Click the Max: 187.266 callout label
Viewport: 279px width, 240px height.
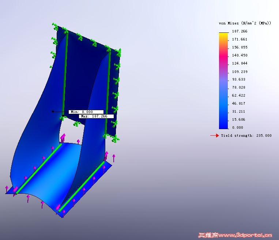(x=96, y=116)
